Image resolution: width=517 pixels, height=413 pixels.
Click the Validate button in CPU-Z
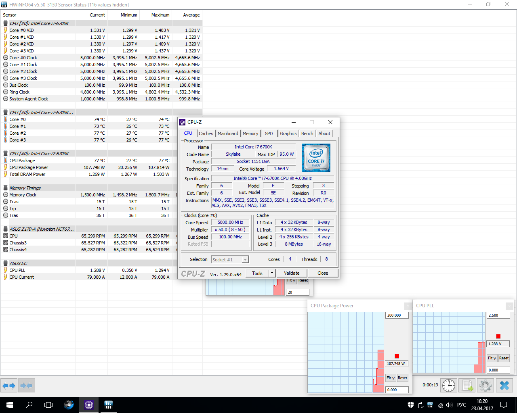pyautogui.click(x=292, y=273)
